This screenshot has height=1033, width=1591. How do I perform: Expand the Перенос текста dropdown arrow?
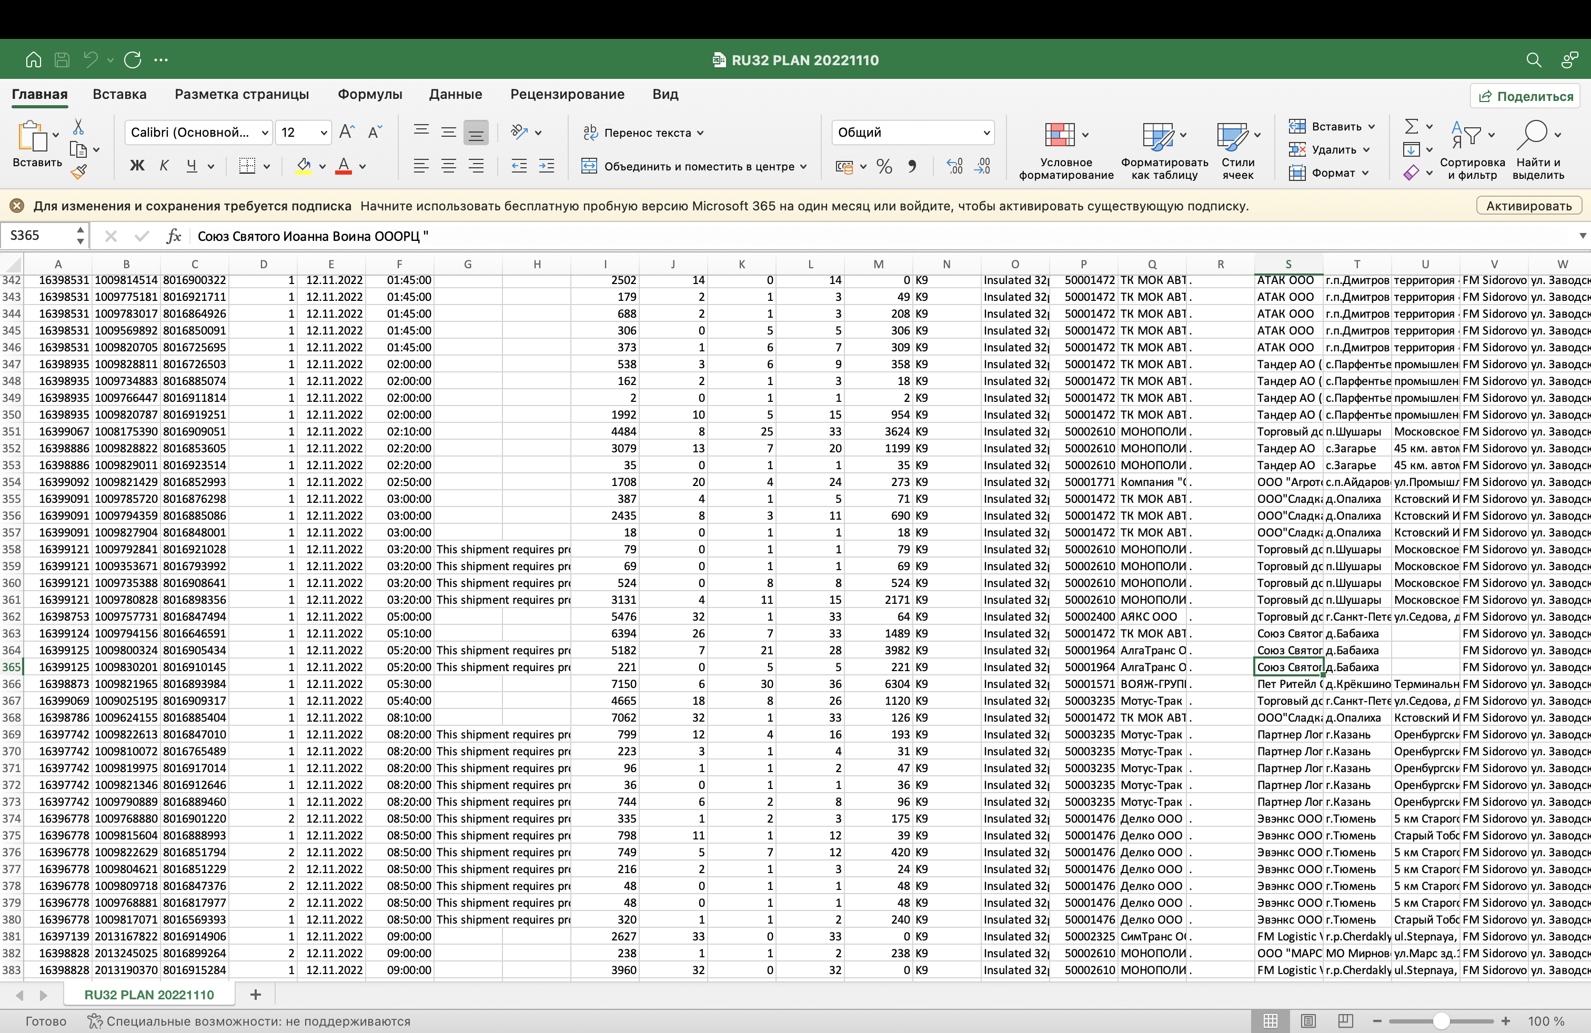700,133
